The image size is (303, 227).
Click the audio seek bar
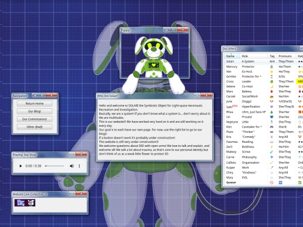tap(54, 166)
